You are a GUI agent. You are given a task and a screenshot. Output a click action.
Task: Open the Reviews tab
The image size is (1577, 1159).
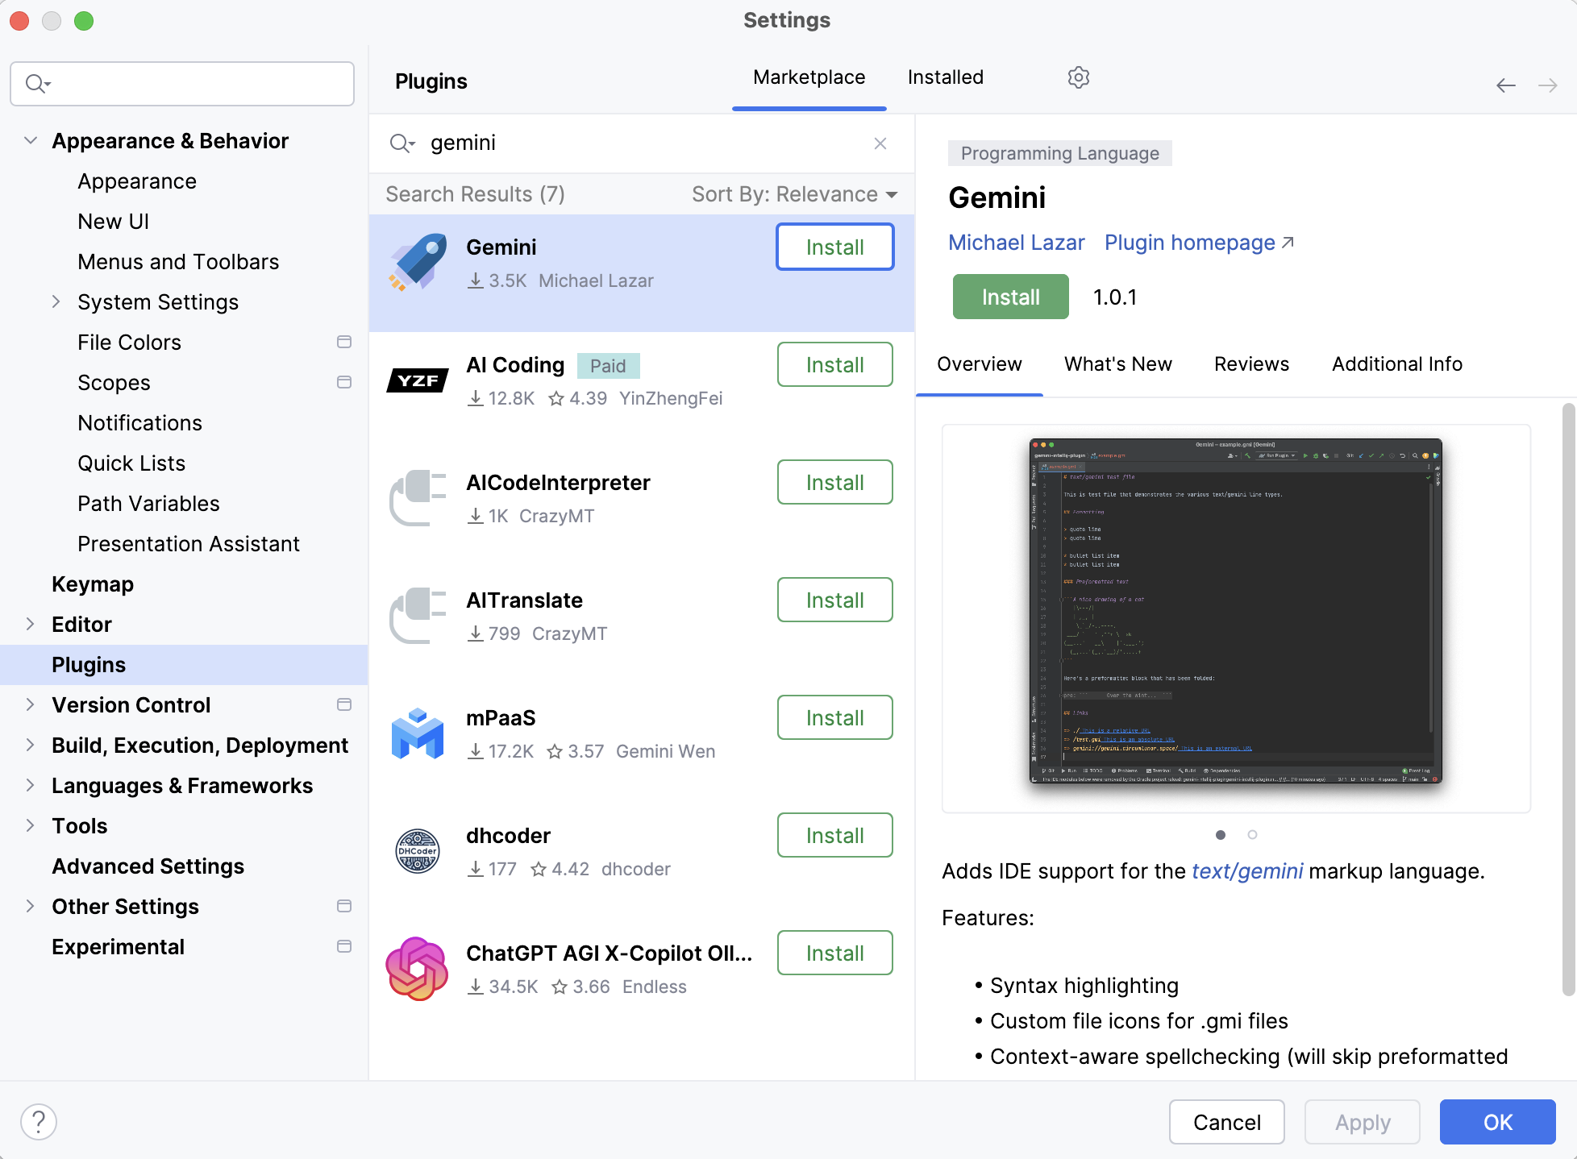coord(1251,364)
